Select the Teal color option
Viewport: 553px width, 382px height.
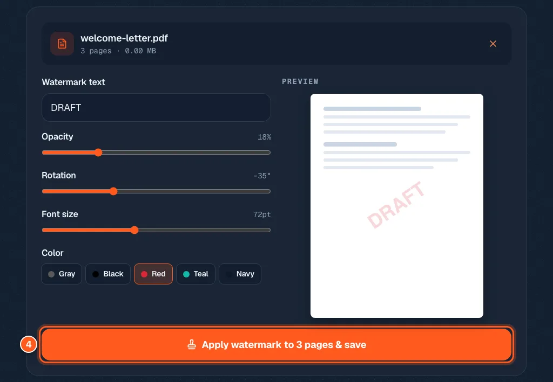pos(195,274)
